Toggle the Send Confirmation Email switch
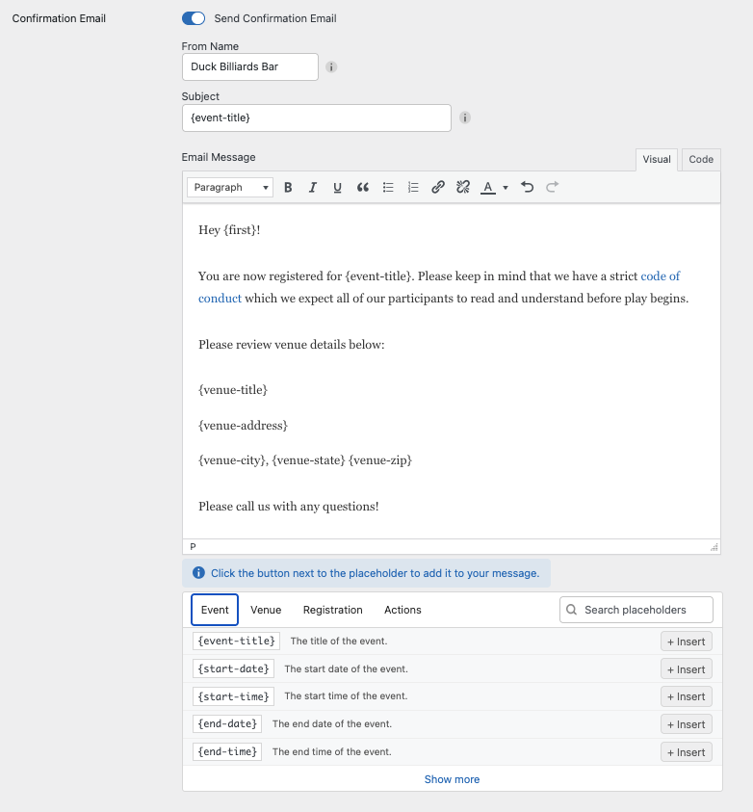 [194, 18]
